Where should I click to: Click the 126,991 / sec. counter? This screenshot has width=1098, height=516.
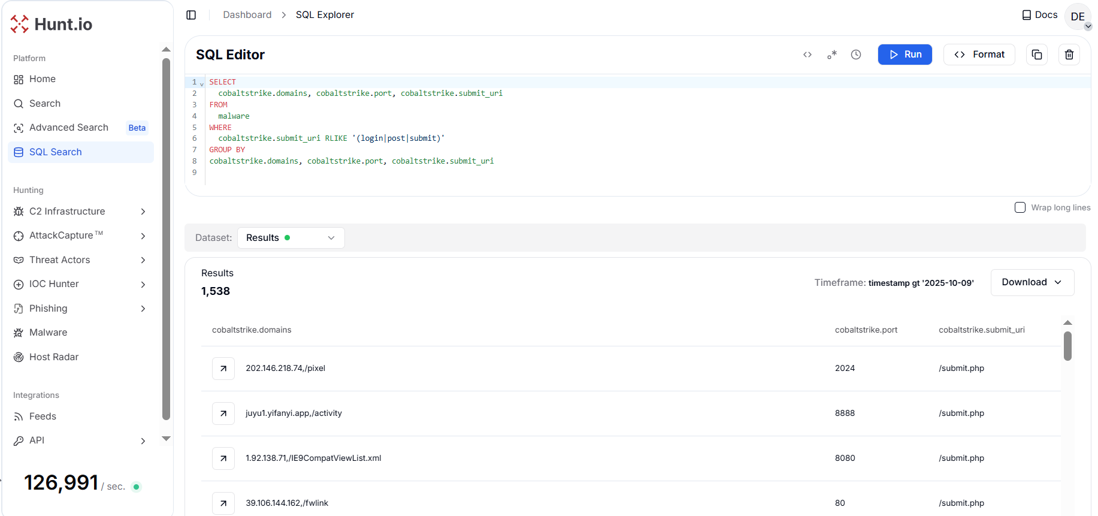pos(75,483)
